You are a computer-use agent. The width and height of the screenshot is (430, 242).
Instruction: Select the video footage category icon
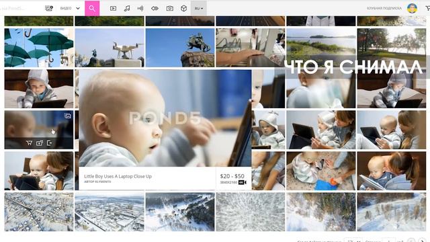[x=113, y=9]
